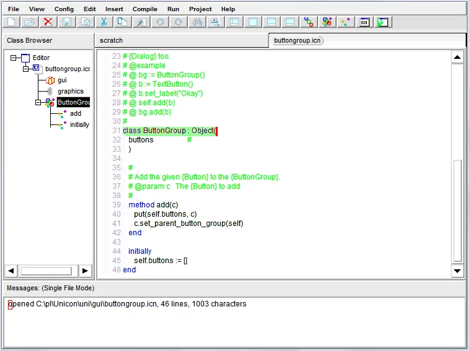Click class browser horizontal scrollbar thumb
Image resolution: width=470 pixels, height=351 pixels.
pyautogui.click(x=46, y=271)
